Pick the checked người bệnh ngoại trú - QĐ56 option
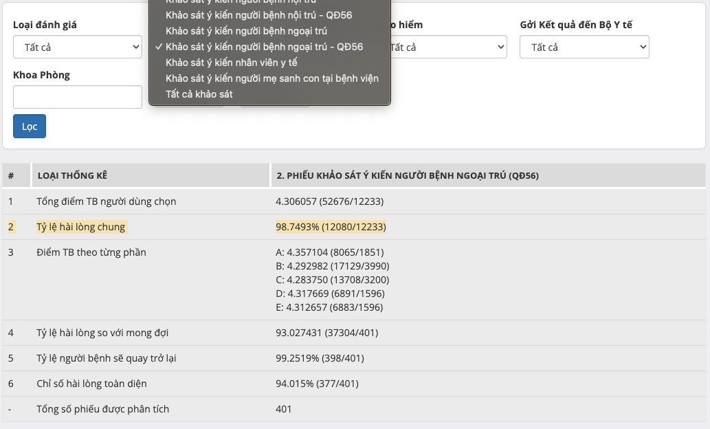Screen dimensions: 710x429 264,47
